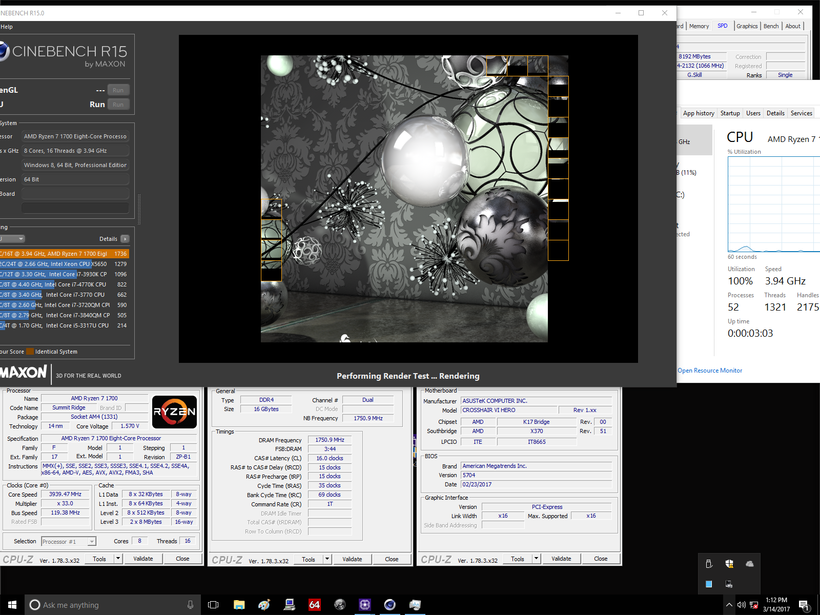Select the Intel Xeon X5650 ranking row
The height and width of the screenshot is (615, 820).
(65, 264)
